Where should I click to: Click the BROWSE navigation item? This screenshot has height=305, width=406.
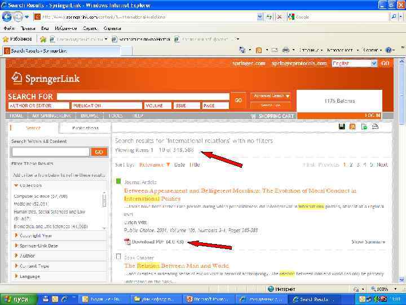89,116
